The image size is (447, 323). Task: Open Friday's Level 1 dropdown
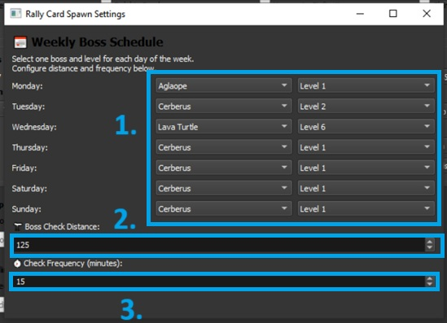pos(366,168)
